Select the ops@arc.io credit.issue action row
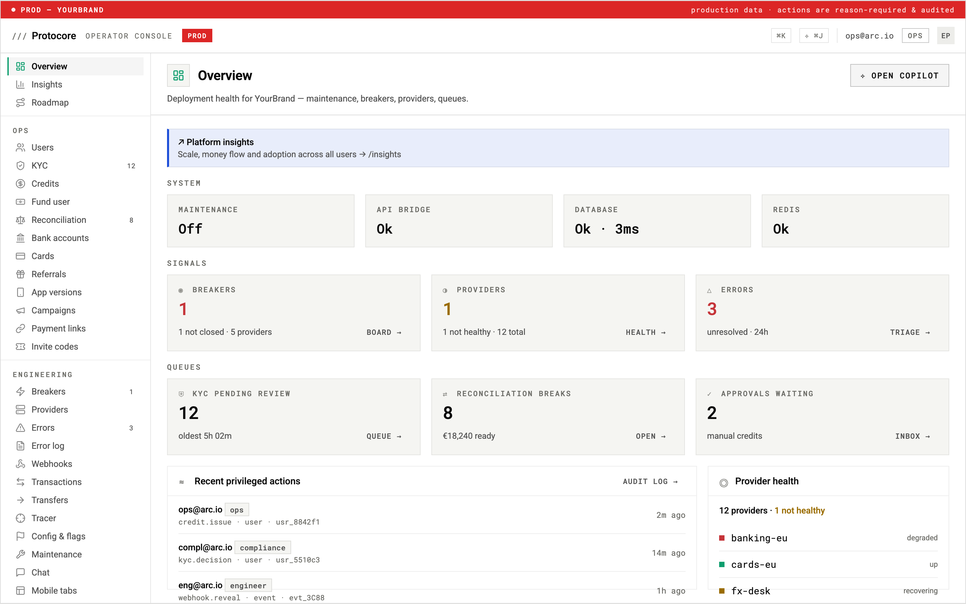The width and height of the screenshot is (966, 604). [432, 515]
